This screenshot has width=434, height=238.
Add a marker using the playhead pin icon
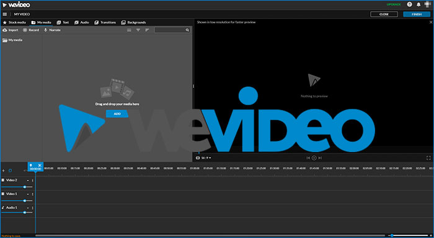click(x=31, y=165)
